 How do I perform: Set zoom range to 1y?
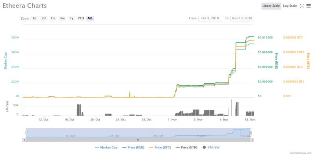point(71,18)
